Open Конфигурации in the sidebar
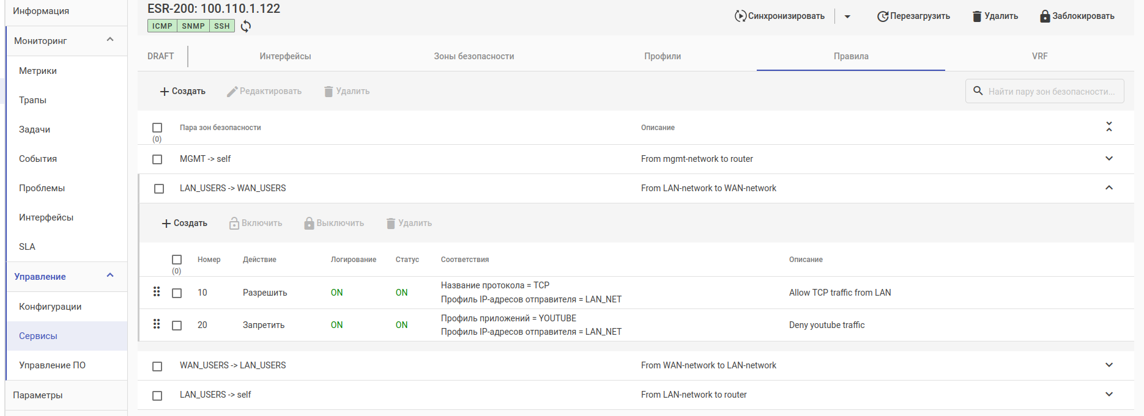 click(x=50, y=307)
